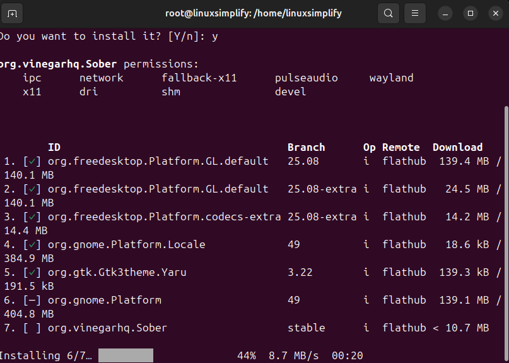Click the Remote column header
509x363 pixels.
[401, 148]
